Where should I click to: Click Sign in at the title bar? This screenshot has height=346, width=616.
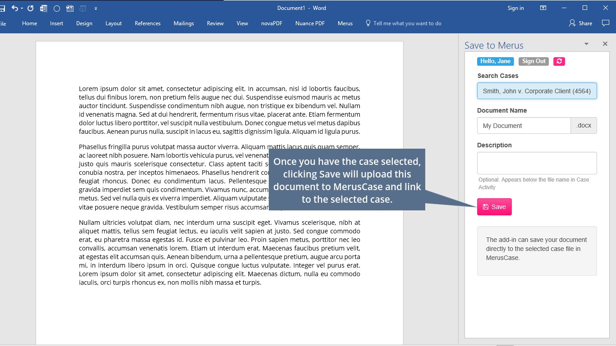click(x=515, y=8)
